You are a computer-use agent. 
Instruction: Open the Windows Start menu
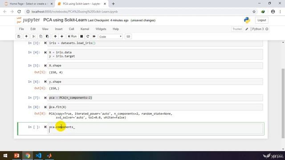click(5, 156)
